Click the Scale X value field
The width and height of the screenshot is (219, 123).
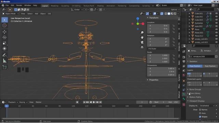[158, 55]
